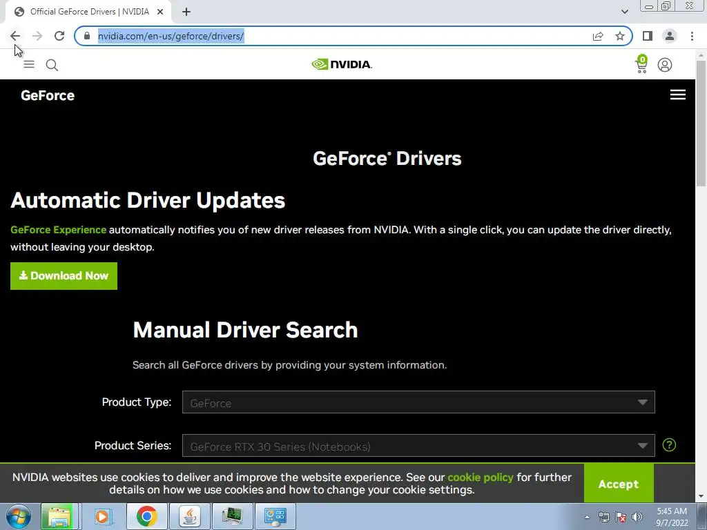Screen dimensions: 707x530
Task: View site security lock icon
Action: (87, 36)
